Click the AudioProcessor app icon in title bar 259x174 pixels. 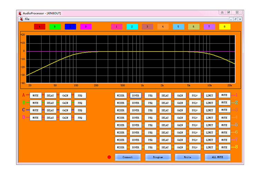click(x=20, y=13)
